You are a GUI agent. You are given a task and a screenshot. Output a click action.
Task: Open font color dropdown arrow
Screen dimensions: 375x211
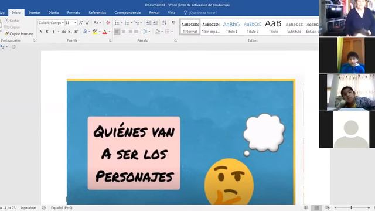tap(110, 32)
